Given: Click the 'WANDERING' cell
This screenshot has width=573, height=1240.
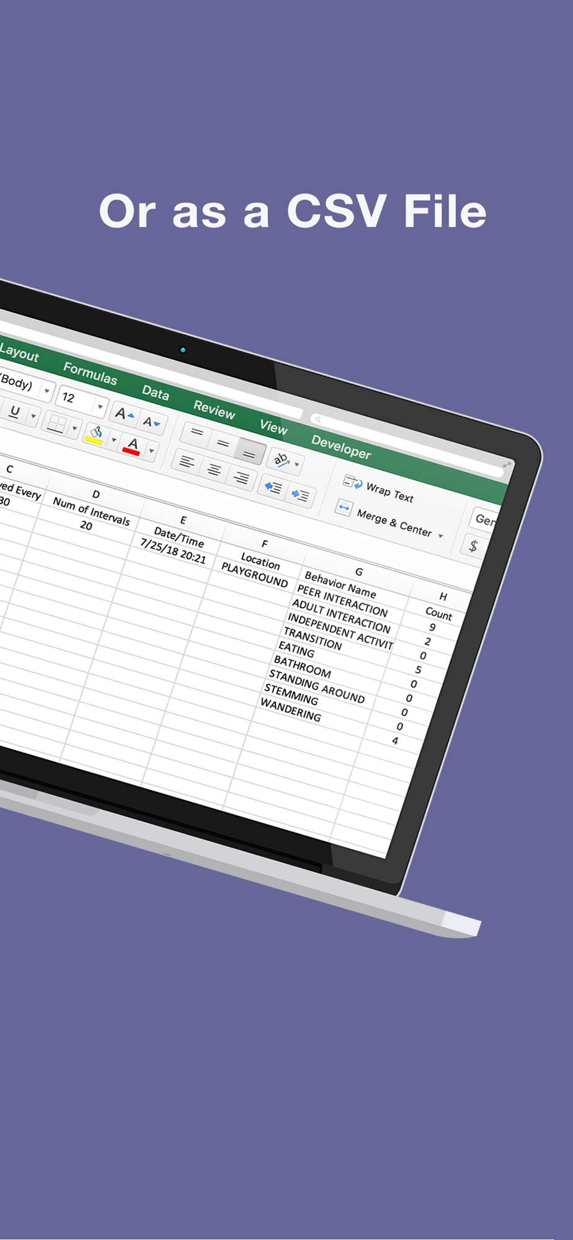Looking at the screenshot, I should point(291,710).
